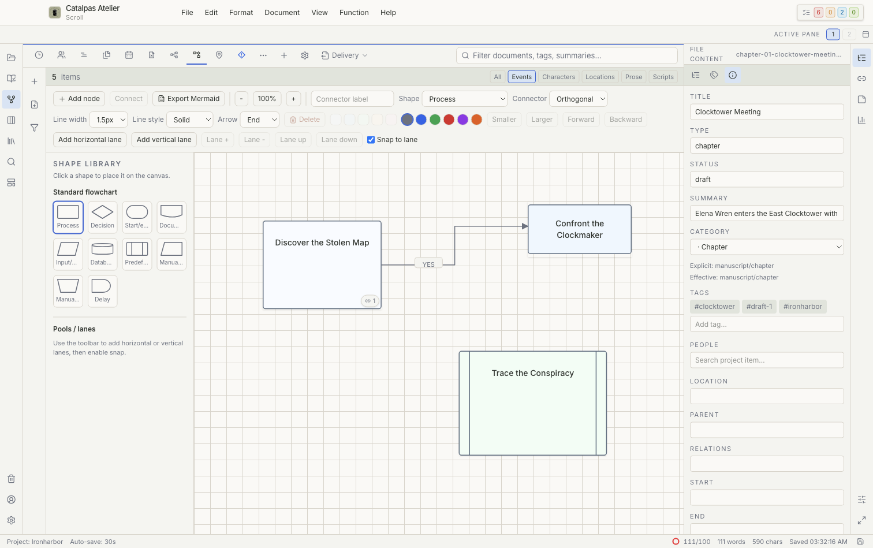
Task: Pick the blue color swatch
Action: [x=421, y=120]
